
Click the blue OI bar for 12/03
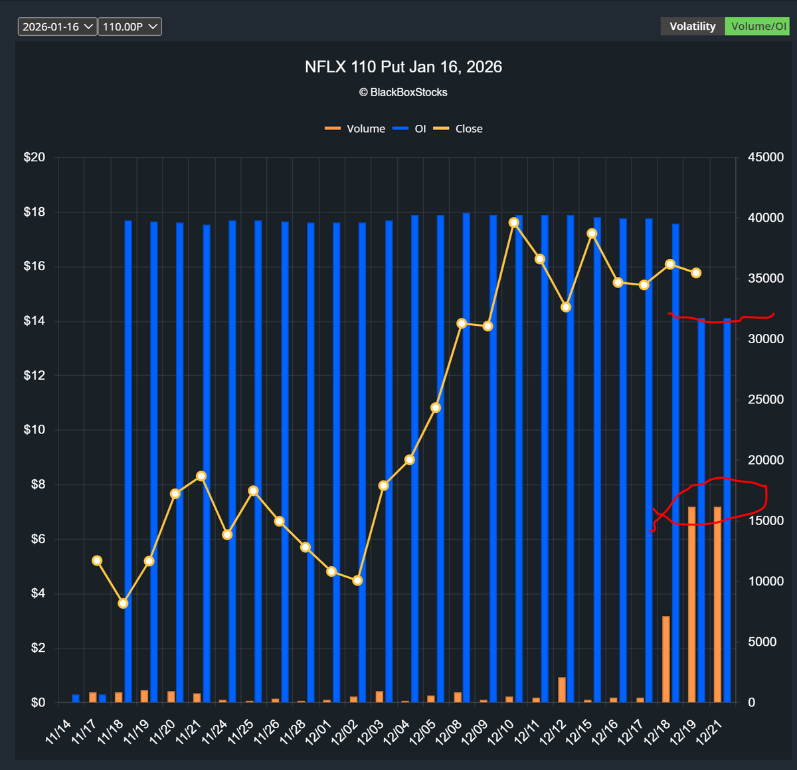coord(389,461)
